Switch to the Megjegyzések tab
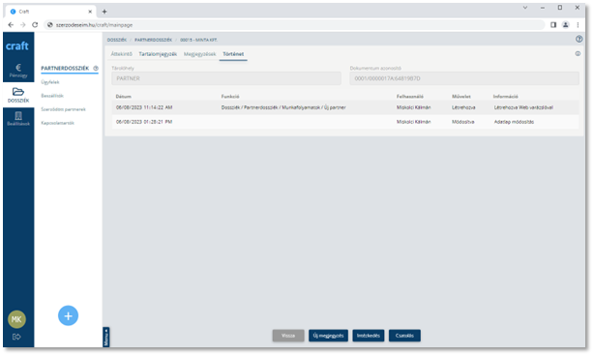This screenshot has width=594, height=356. coord(199,54)
